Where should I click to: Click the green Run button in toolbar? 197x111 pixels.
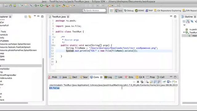41,6
